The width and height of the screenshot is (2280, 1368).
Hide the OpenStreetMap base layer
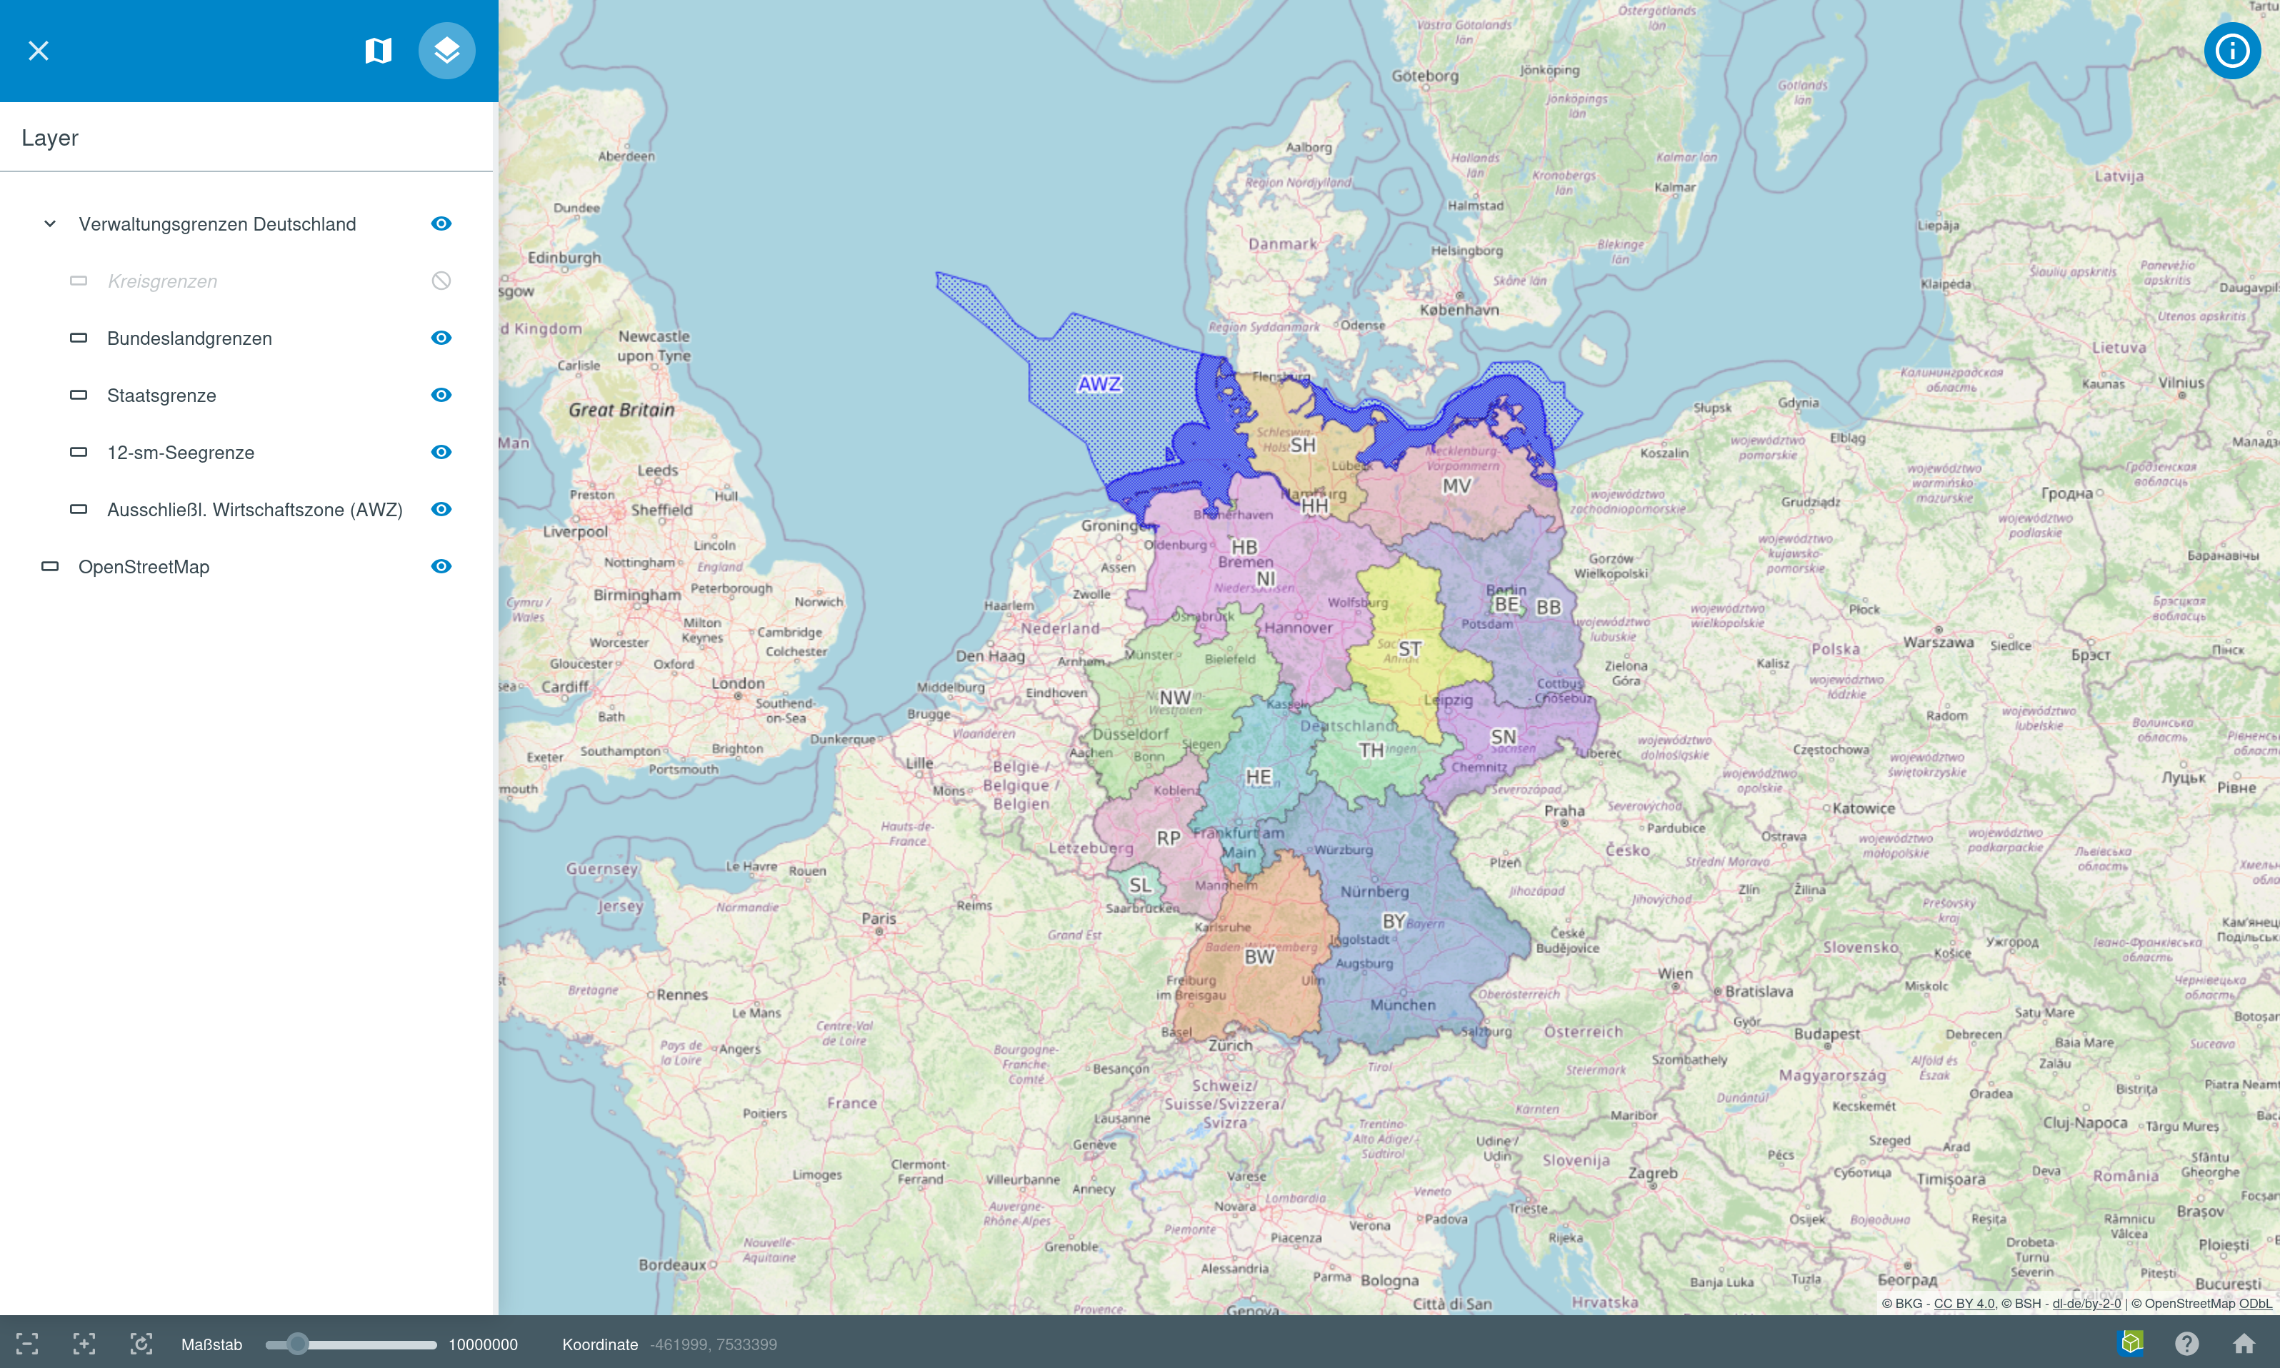(x=441, y=567)
